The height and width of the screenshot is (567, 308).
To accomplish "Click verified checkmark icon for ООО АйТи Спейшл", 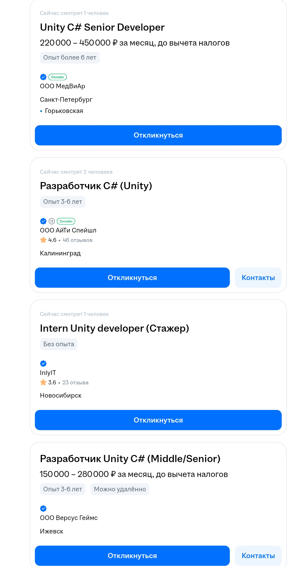I will coord(43,221).
